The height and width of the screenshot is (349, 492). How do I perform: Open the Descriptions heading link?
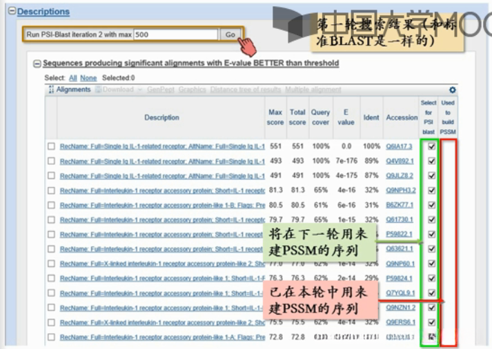pyautogui.click(x=43, y=12)
